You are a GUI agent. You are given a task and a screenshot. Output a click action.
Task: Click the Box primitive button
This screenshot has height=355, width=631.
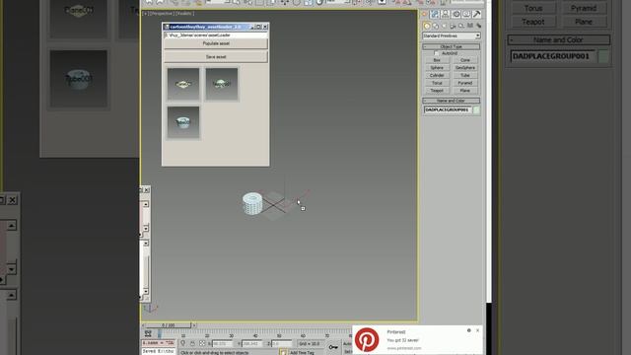coord(437,60)
